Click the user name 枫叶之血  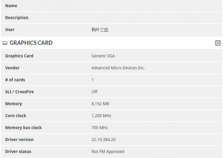point(100,30)
